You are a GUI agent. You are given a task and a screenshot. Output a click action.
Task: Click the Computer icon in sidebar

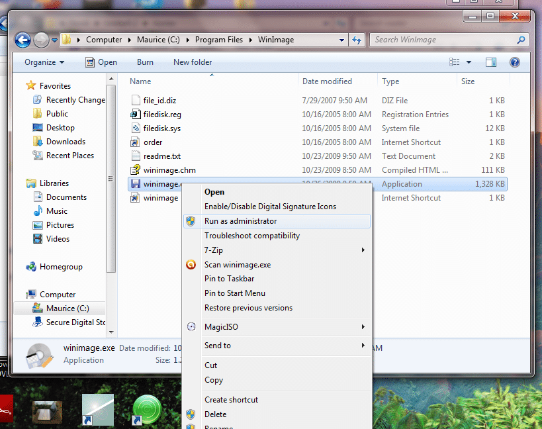coord(31,294)
